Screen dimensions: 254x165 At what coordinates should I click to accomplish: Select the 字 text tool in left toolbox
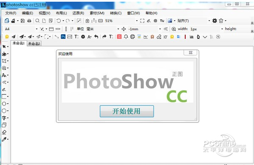coord(4,118)
